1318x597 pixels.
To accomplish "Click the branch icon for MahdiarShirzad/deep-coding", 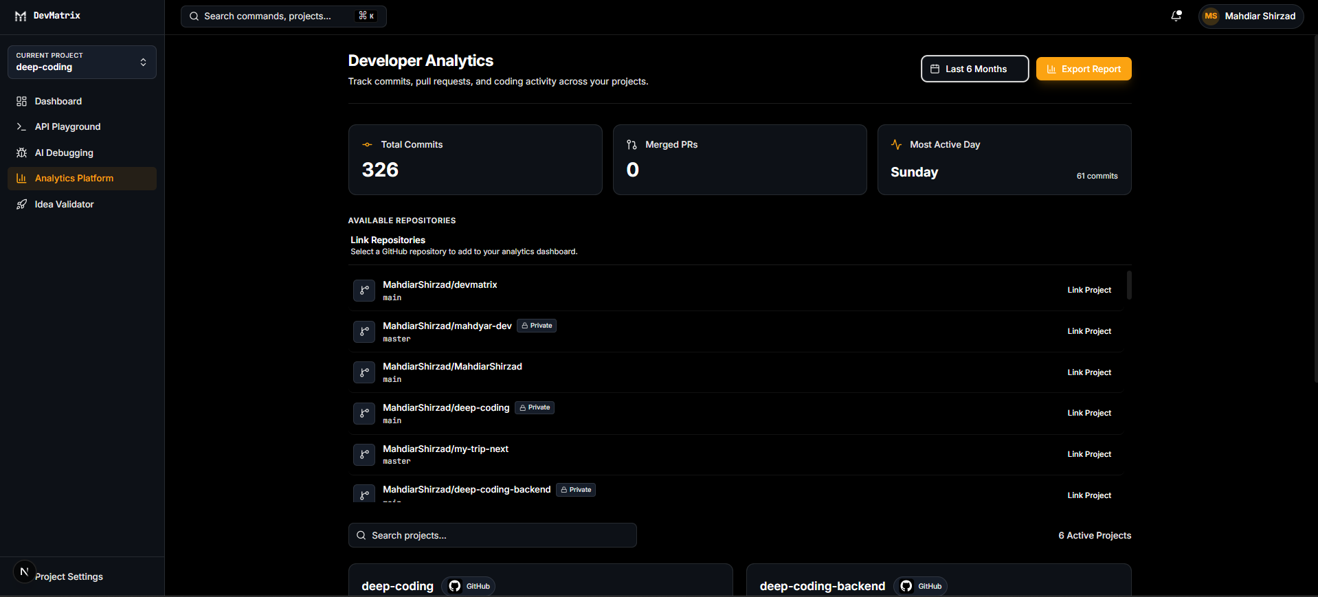I will [364, 414].
